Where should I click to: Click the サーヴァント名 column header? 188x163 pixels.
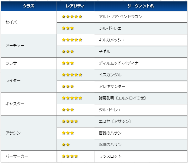click(141, 6)
